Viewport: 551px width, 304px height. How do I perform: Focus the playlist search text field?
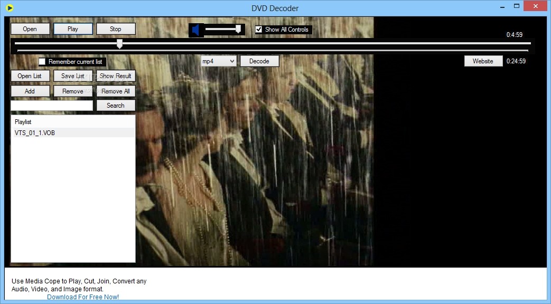click(52, 106)
